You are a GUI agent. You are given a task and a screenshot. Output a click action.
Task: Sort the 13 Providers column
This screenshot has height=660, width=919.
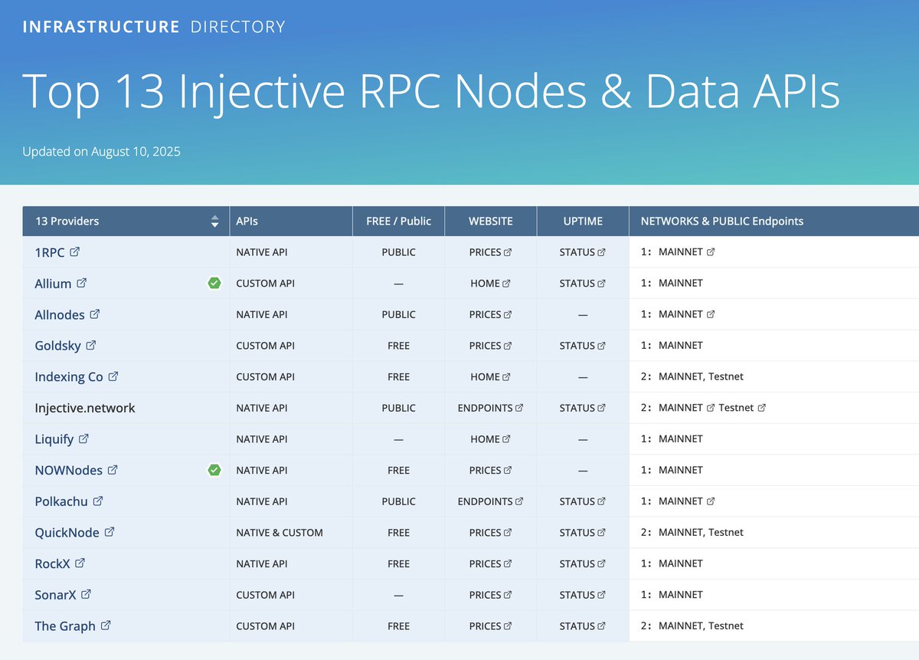[214, 222]
